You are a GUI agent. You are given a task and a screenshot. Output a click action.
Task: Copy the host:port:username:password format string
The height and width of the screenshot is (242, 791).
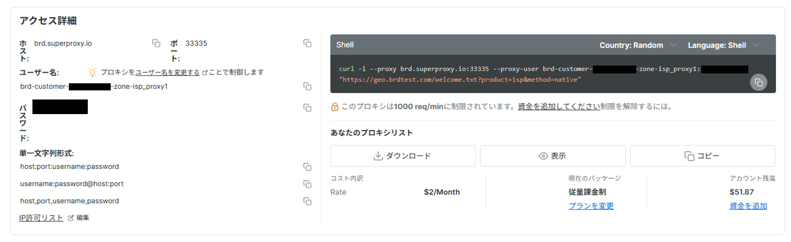click(307, 167)
